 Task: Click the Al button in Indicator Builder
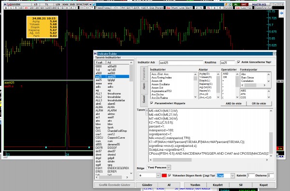169,185
